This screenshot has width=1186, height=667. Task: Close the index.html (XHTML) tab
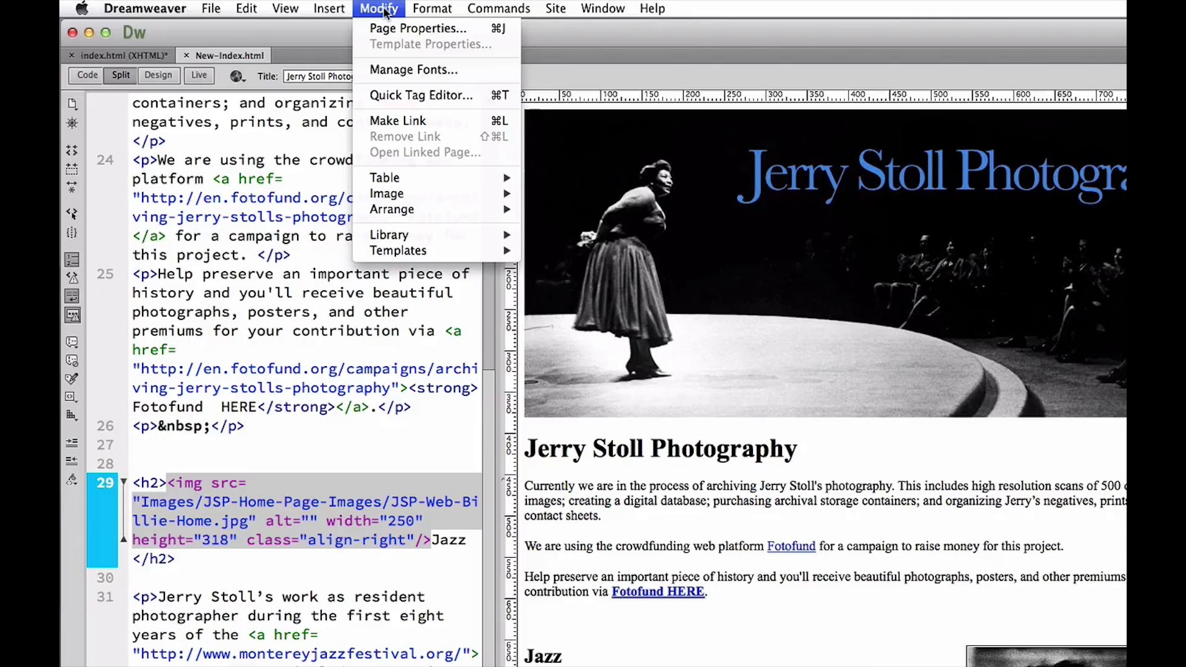click(72, 56)
